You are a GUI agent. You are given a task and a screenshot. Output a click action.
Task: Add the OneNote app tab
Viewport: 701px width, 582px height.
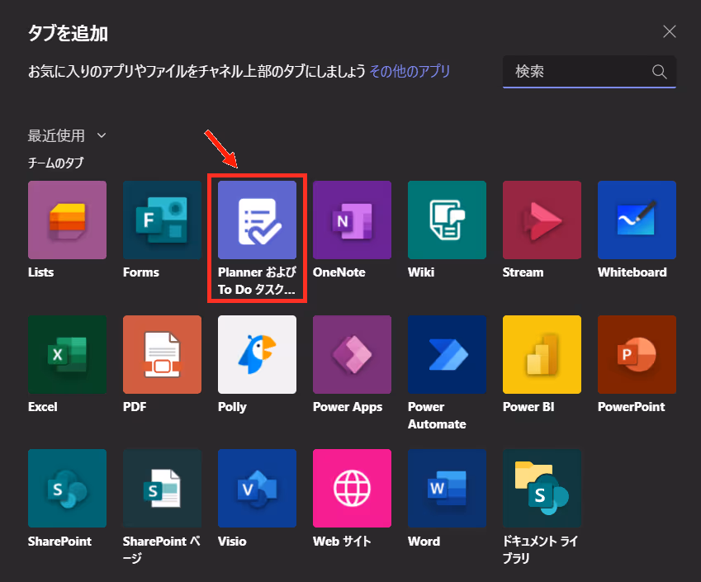352,220
